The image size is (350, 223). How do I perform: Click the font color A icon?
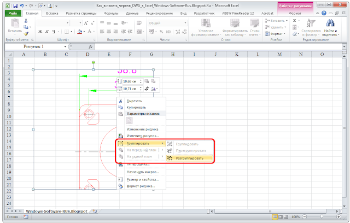tap(89, 32)
